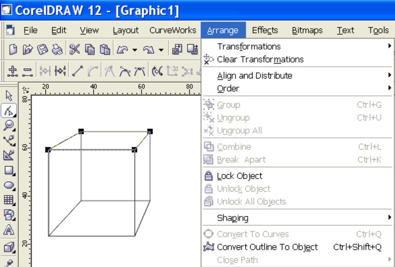This screenshot has width=395, height=267.
Task: Click the Combine menu entry
Action: 297,147
